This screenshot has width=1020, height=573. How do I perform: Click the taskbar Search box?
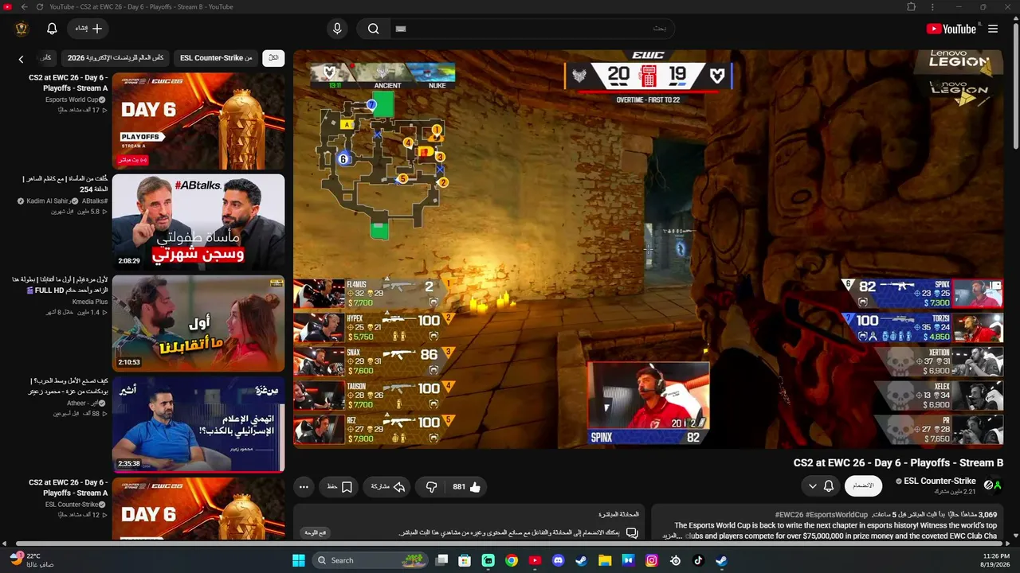(x=371, y=560)
